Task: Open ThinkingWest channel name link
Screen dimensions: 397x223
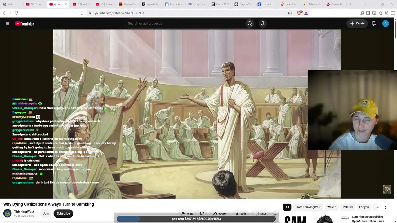Action: coord(24,212)
